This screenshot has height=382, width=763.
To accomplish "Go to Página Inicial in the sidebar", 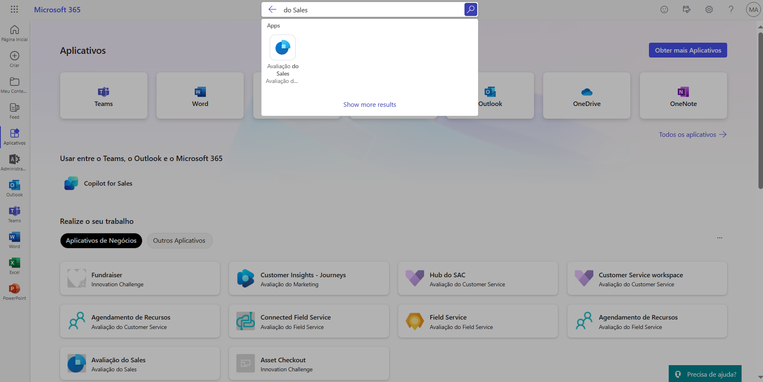I will (14, 33).
